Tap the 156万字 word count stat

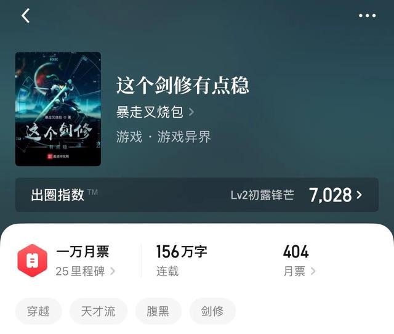tap(182, 251)
